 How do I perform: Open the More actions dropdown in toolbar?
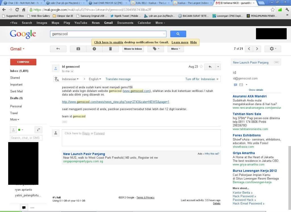[176, 49]
